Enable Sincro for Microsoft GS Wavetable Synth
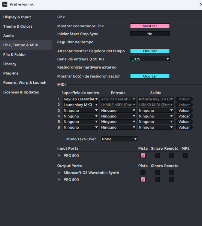The width and height of the screenshot is (202, 226). pyautogui.click(x=157, y=173)
